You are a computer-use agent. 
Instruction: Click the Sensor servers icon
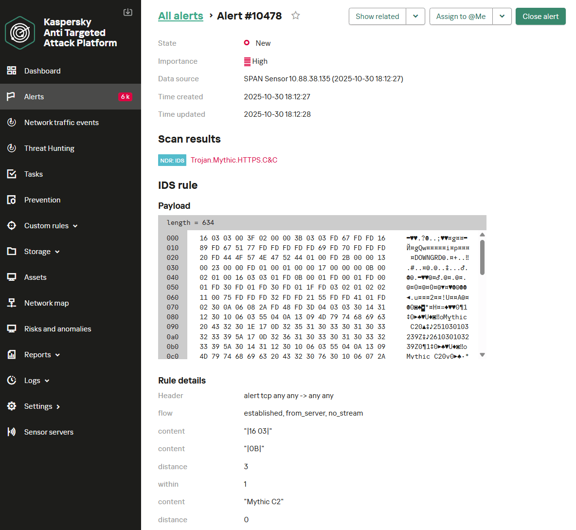click(12, 432)
